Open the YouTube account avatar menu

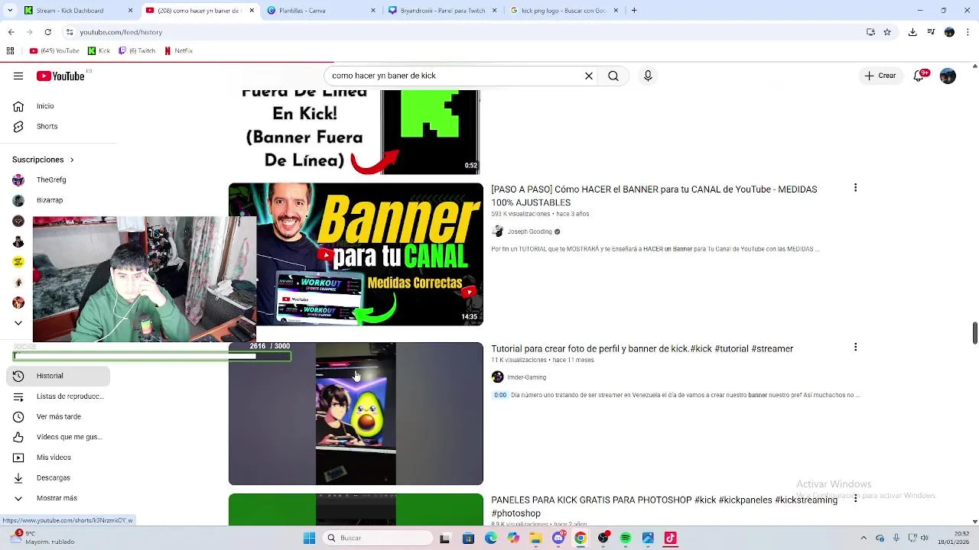click(x=948, y=76)
